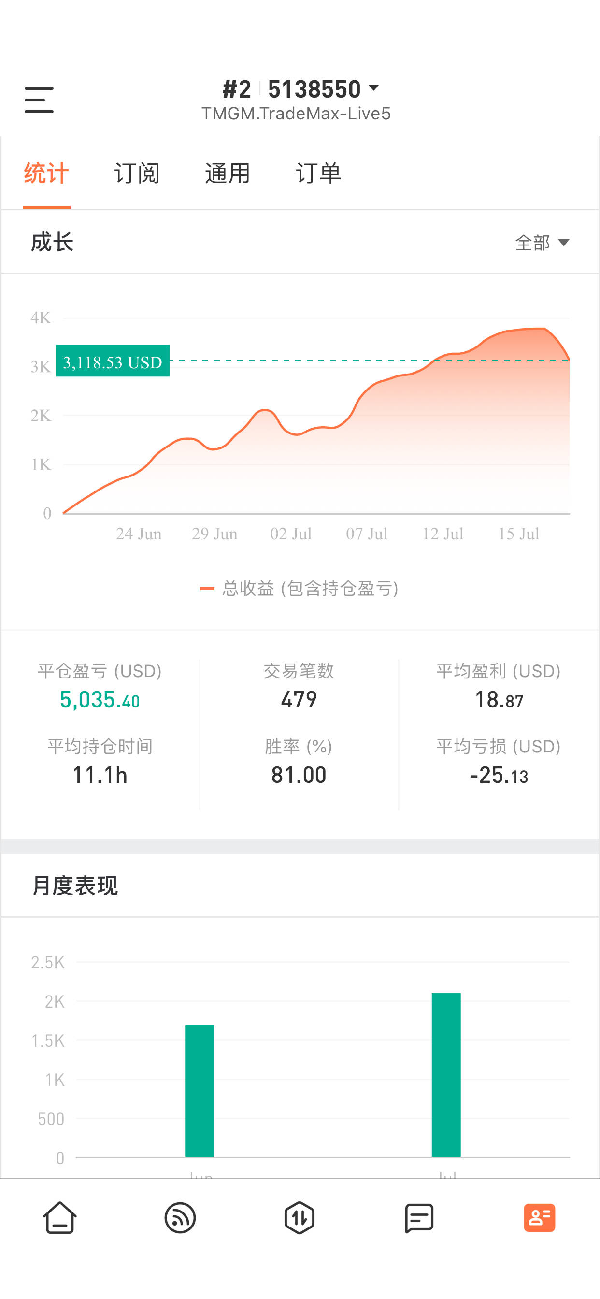The image size is (600, 1299).
Task: Toggle the 总收益 chart legend item
Action: point(300,588)
